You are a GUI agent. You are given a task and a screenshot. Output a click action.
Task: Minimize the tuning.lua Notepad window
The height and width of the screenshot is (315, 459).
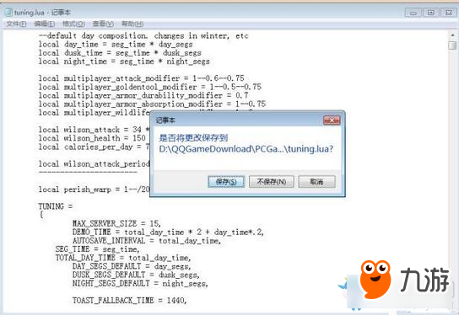tap(413, 13)
